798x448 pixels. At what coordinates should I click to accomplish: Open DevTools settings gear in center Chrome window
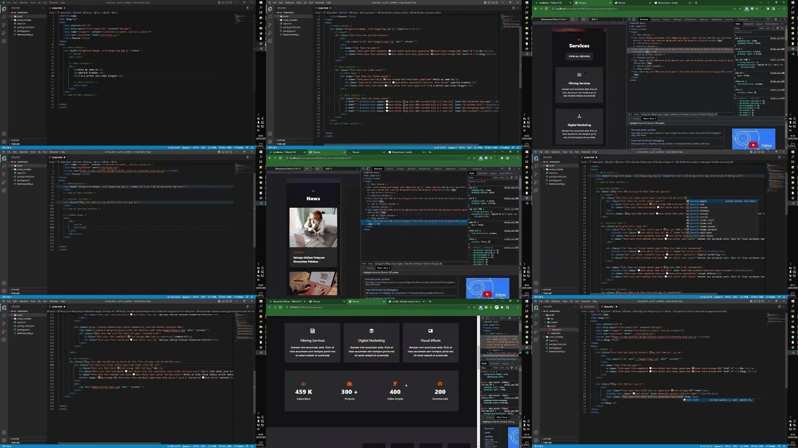point(509,168)
